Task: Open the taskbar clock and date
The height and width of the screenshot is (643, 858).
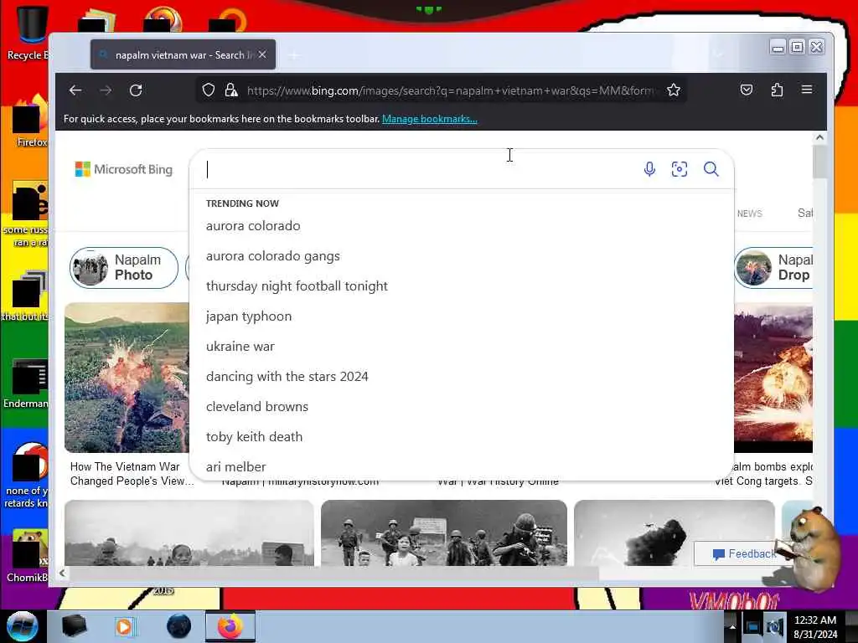Action: pyautogui.click(x=815, y=627)
